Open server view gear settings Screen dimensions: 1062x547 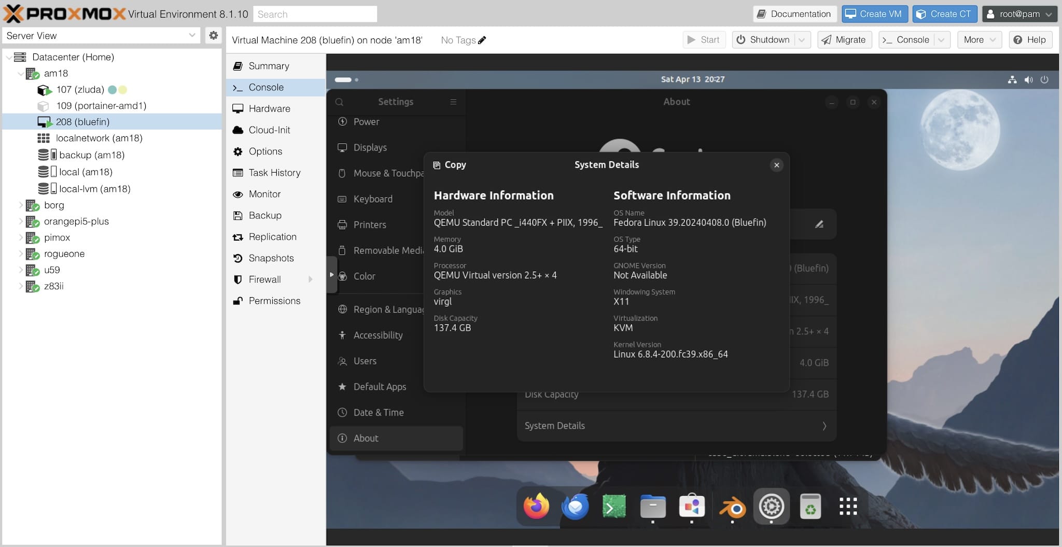click(213, 35)
